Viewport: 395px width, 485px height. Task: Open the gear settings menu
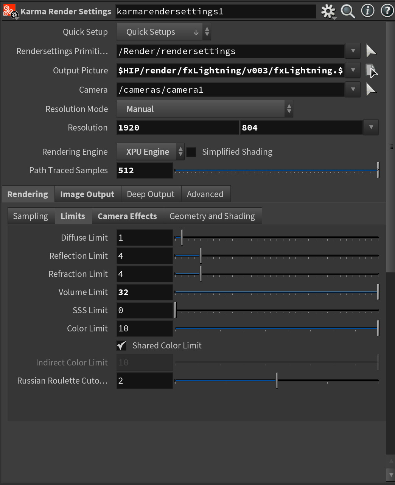tap(328, 11)
